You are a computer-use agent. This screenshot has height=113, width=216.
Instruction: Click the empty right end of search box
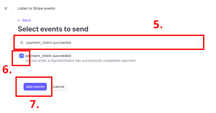point(187,43)
